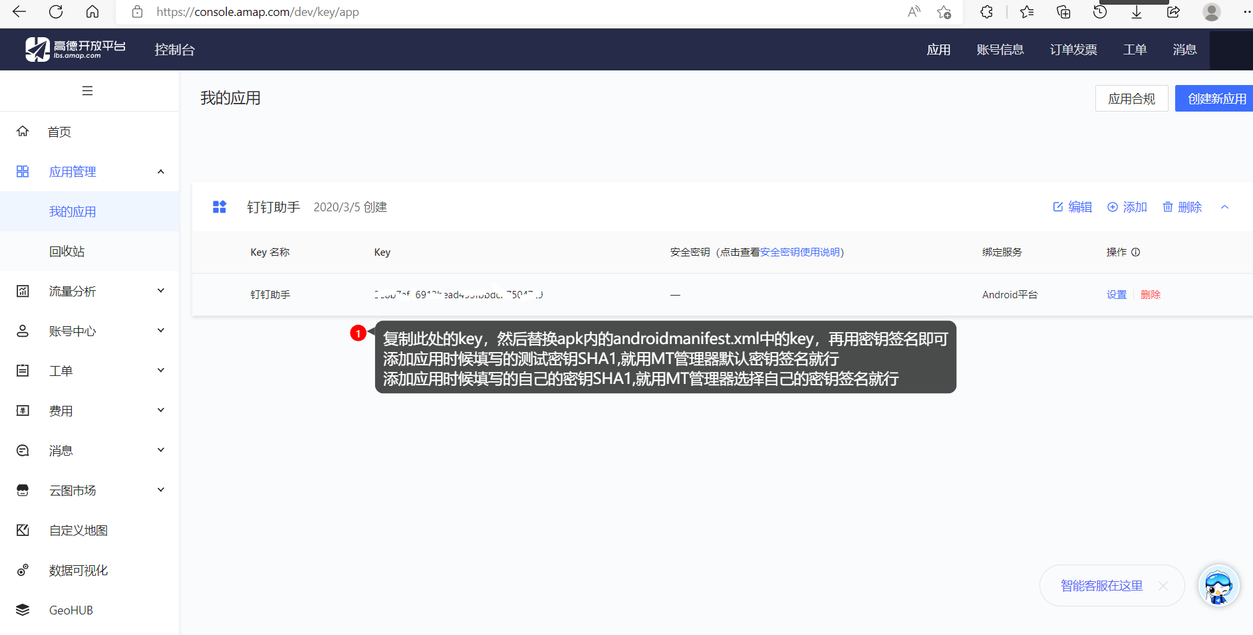Click the person icon beside 账号中心
Screen dimensions: 1253x635
click(23, 331)
